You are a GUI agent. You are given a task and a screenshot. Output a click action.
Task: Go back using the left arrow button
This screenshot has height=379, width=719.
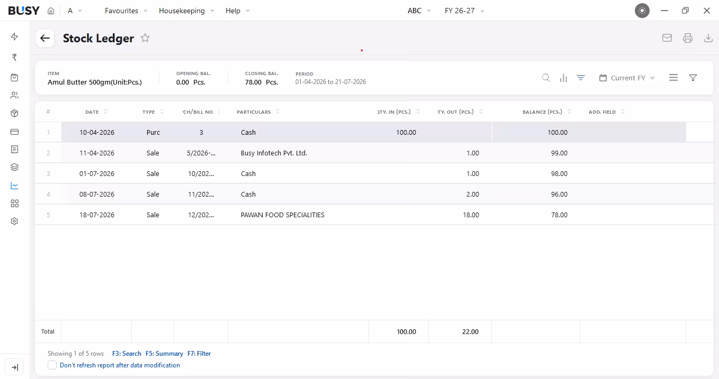point(45,38)
